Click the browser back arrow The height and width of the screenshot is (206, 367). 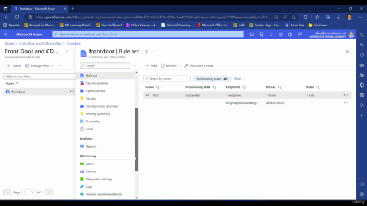pos(6,17)
